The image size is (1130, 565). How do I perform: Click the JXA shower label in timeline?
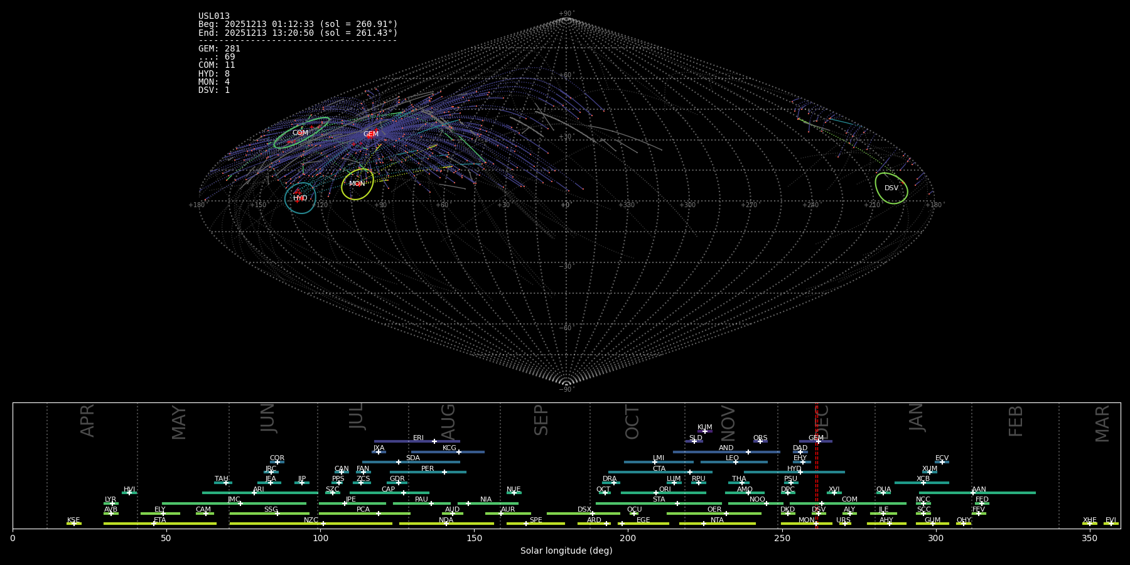(x=379, y=448)
